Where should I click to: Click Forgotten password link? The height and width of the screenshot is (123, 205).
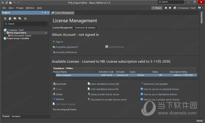(x=67, y=47)
